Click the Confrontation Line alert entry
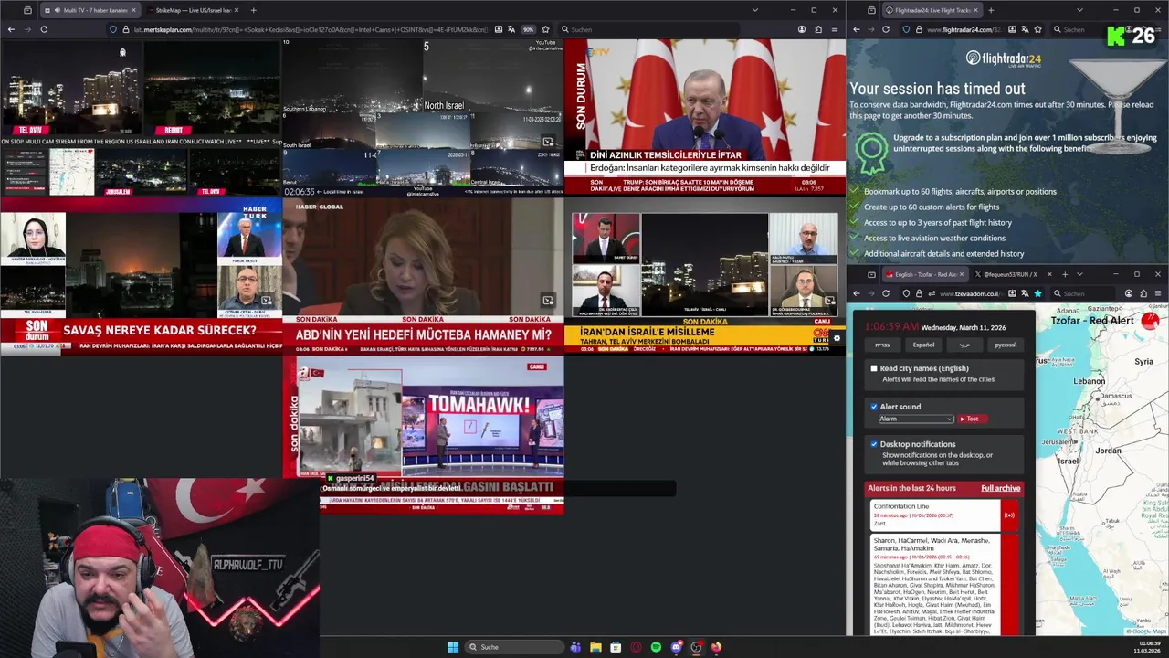 [x=943, y=515]
